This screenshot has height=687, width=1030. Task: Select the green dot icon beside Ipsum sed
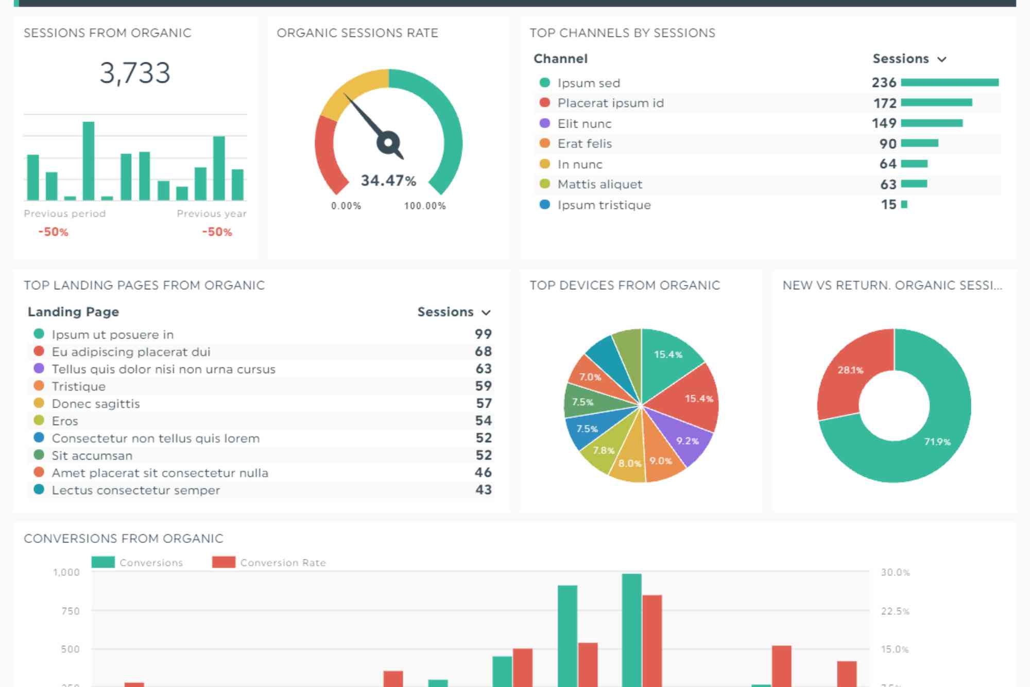tap(544, 82)
